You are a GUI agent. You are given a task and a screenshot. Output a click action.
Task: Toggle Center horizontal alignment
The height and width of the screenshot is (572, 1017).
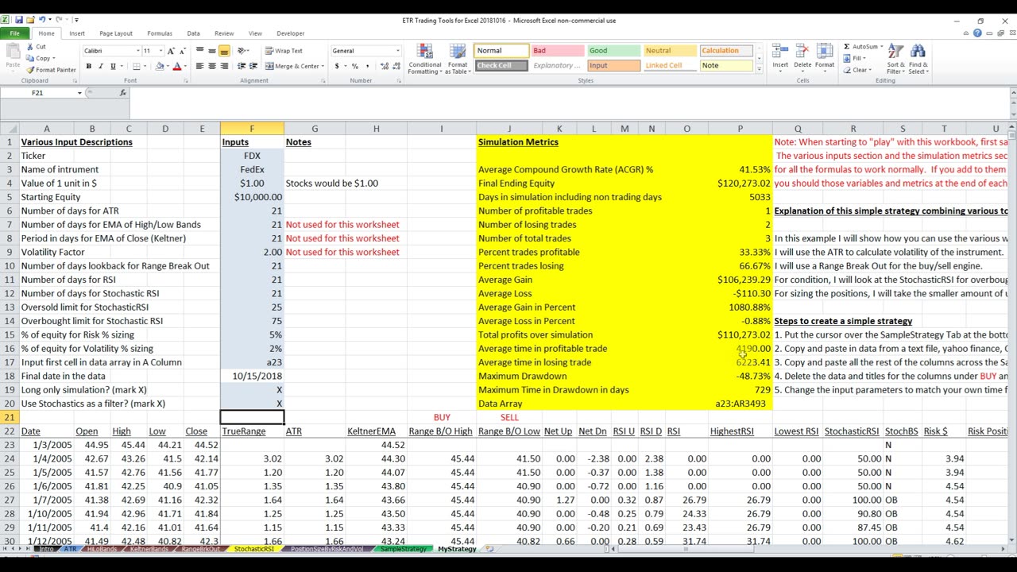tap(212, 66)
